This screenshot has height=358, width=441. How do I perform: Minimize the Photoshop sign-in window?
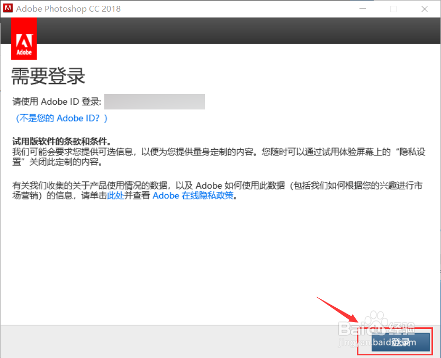[x=363, y=9]
